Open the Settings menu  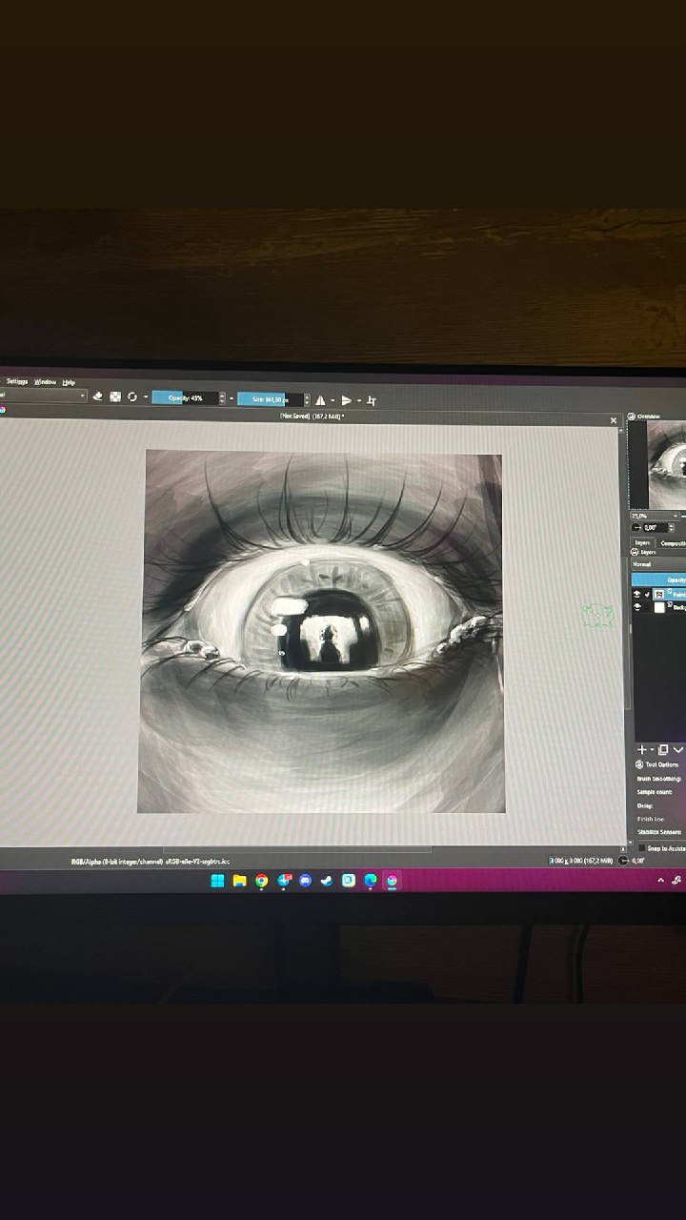[17, 381]
